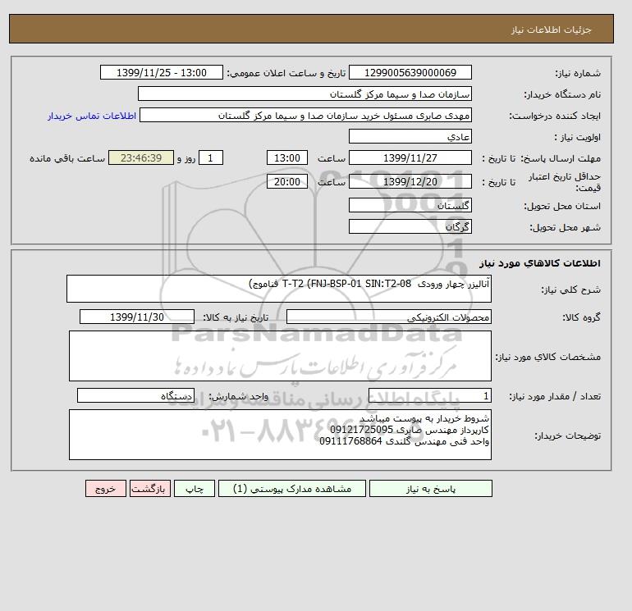This screenshot has width=632, height=611.
Task: Click the response deadline date 1399/11/27
Action: point(410,158)
